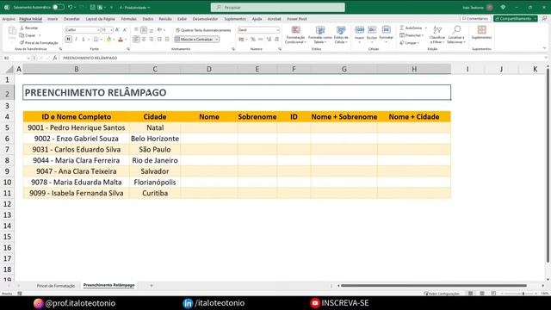Click the Formatar cells icon

coord(387,30)
